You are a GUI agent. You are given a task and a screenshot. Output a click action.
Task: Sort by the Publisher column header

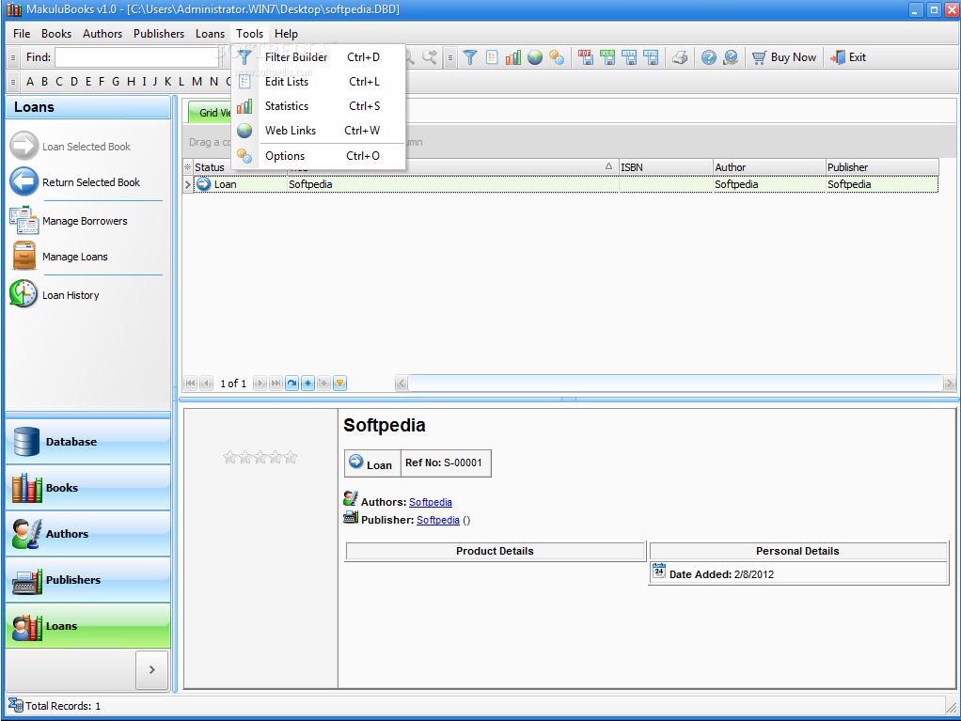(882, 167)
